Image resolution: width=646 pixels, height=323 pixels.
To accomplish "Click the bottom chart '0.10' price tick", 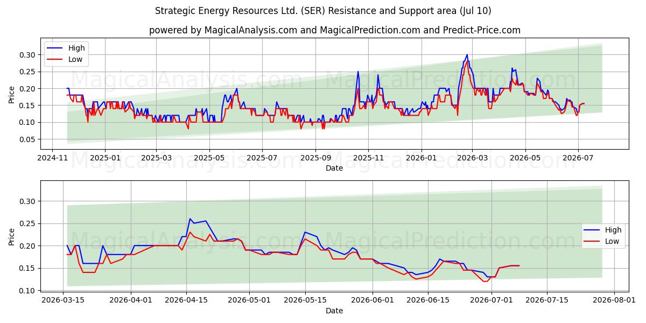I will (28, 291).
